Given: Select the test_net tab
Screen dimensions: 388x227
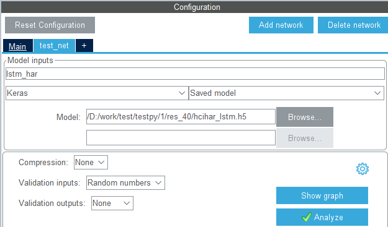Looking at the screenshot, I should click(x=54, y=46).
